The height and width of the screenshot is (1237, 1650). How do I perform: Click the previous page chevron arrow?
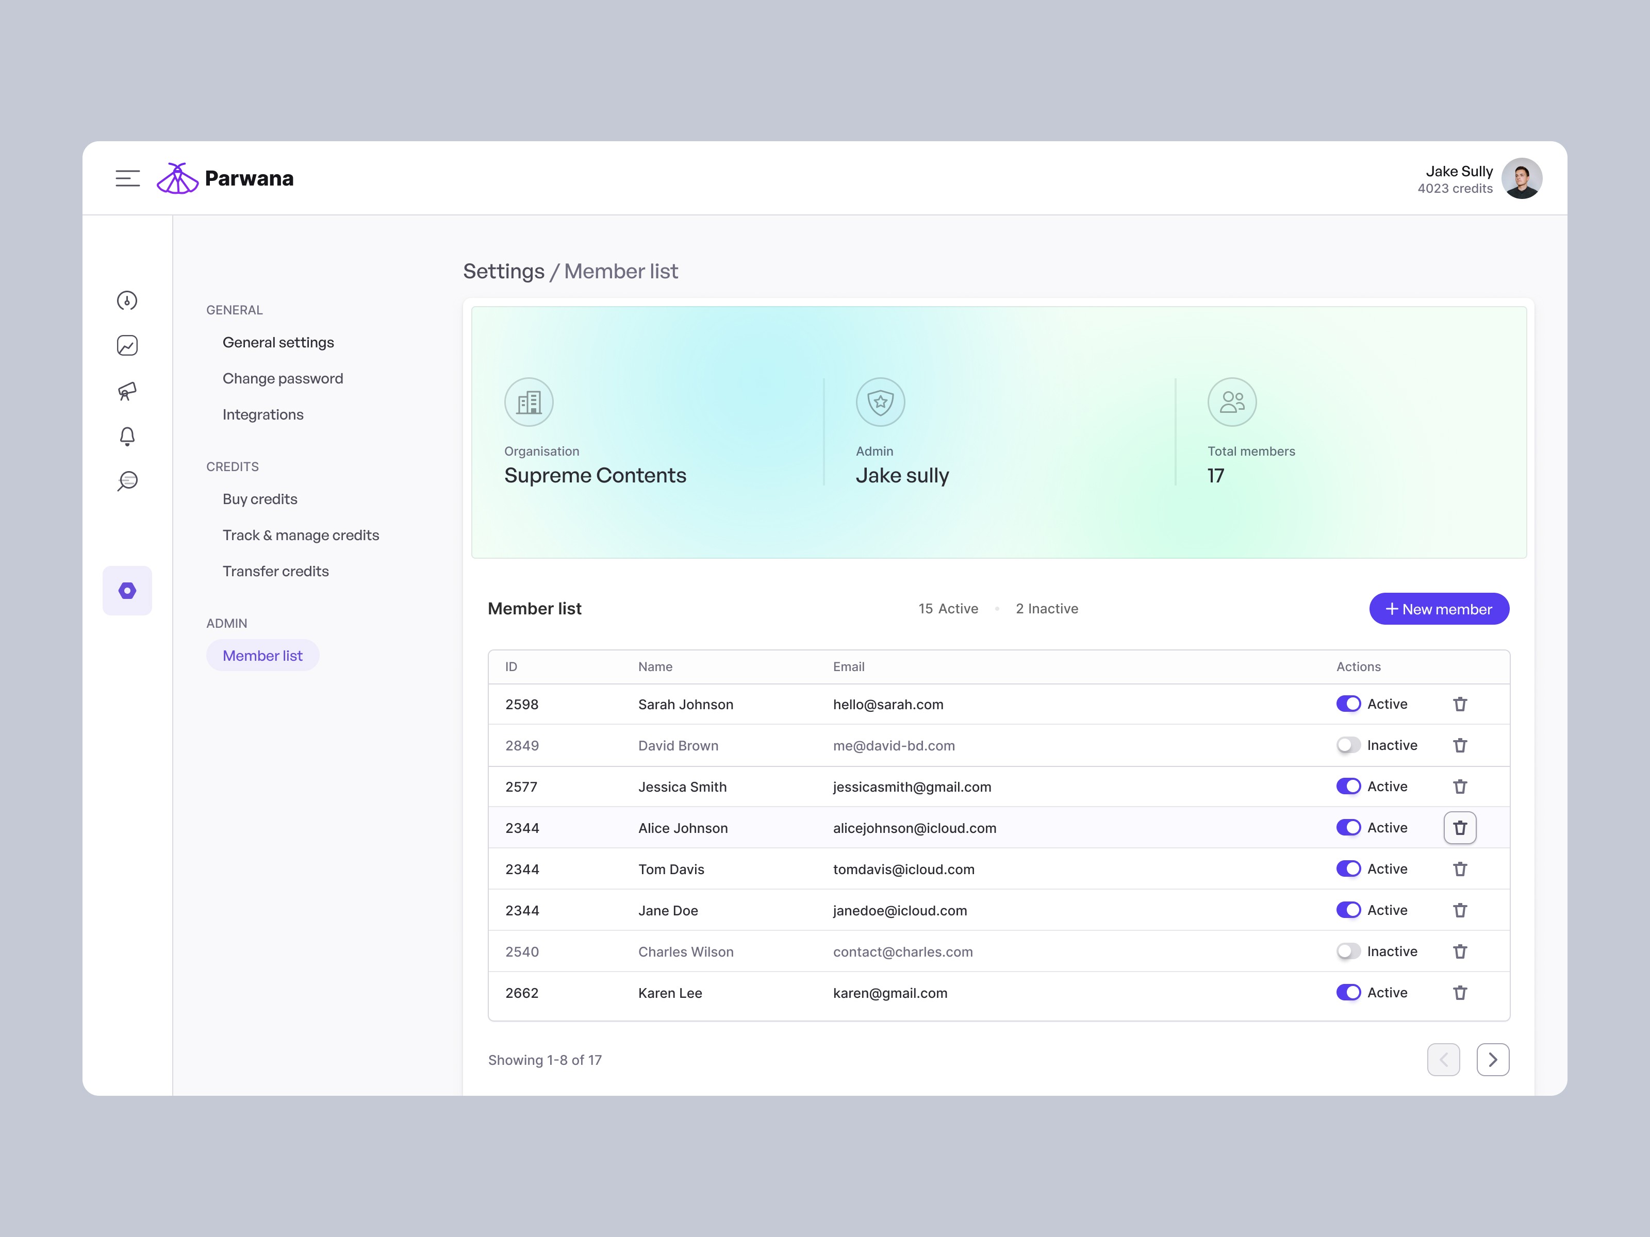[x=1443, y=1060]
